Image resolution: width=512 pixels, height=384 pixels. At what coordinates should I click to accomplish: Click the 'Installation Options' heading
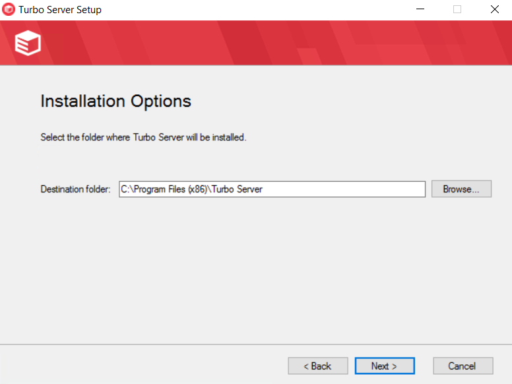click(115, 101)
